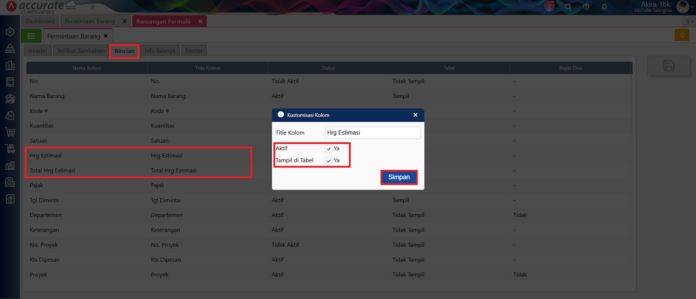The image size is (696, 299).
Task: Click the Simpan button
Action: [399, 177]
